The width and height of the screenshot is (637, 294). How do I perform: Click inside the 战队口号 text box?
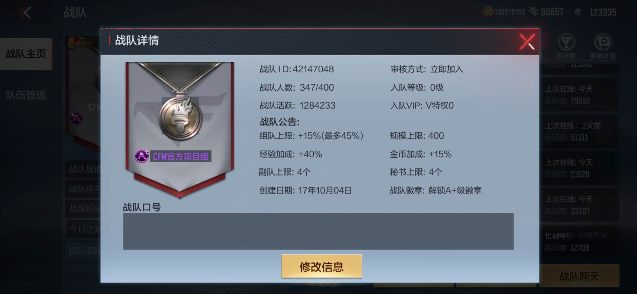pos(318,231)
